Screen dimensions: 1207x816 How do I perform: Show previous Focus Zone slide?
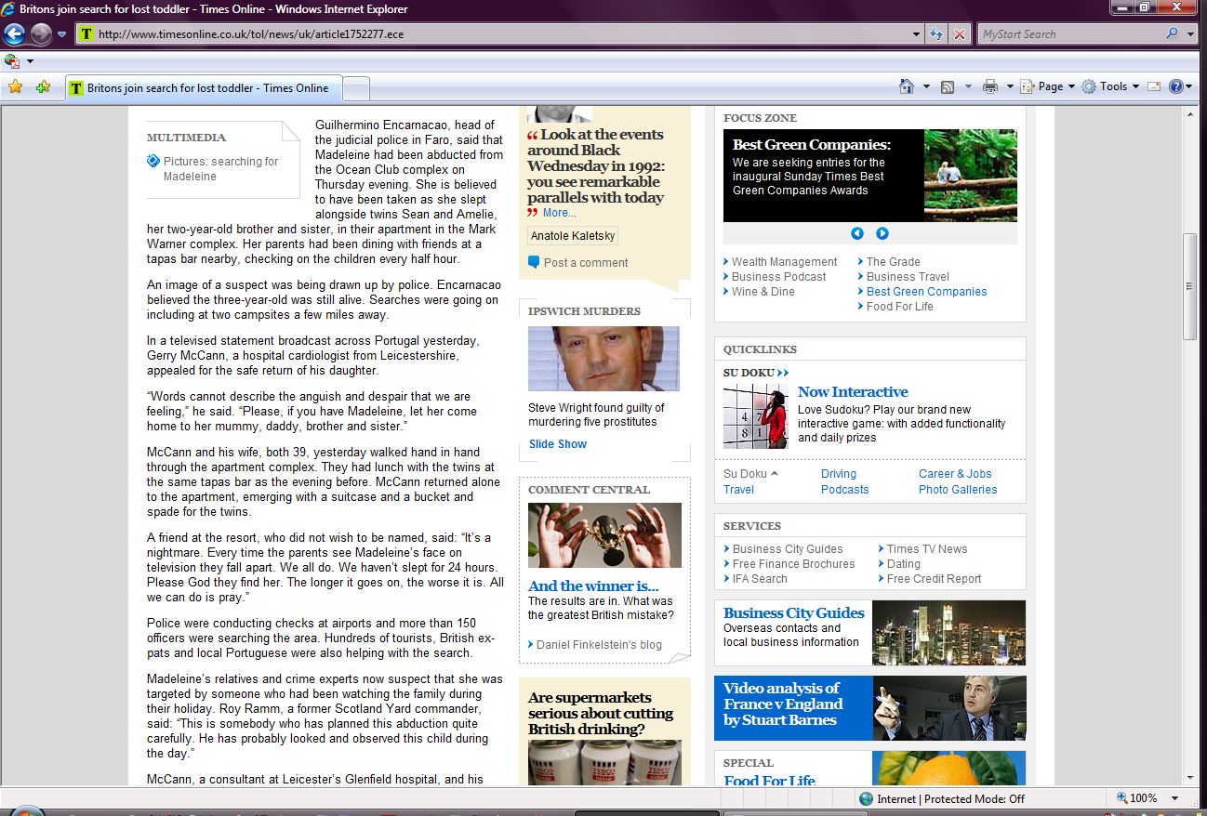[857, 233]
